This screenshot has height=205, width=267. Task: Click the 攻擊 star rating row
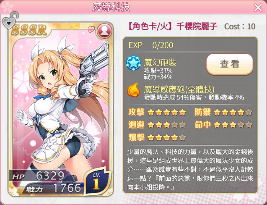click(157, 112)
